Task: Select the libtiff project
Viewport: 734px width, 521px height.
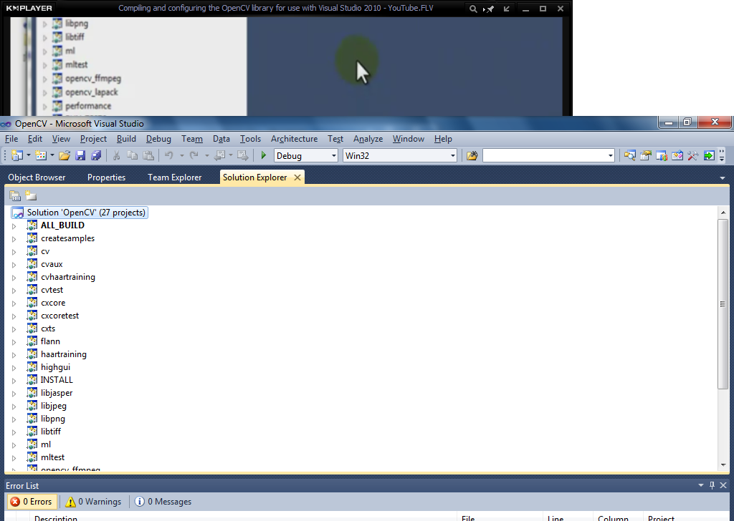Action: tap(51, 432)
